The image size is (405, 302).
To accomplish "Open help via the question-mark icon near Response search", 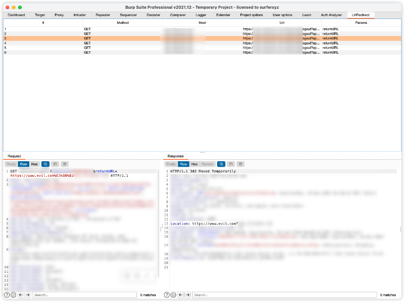I will (166, 295).
